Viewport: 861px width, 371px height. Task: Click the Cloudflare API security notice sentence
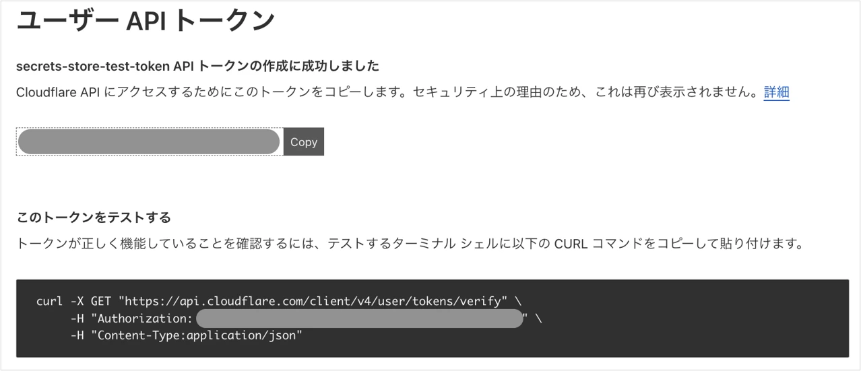pos(389,93)
